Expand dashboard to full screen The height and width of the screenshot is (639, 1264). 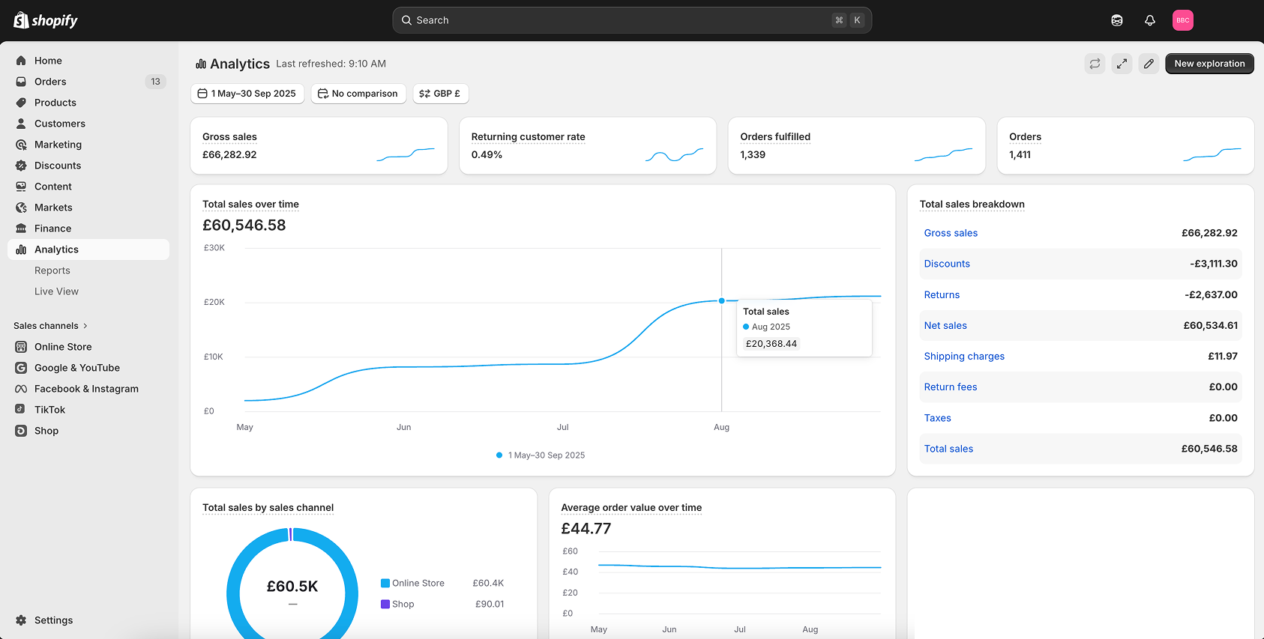click(x=1122, y=64)
